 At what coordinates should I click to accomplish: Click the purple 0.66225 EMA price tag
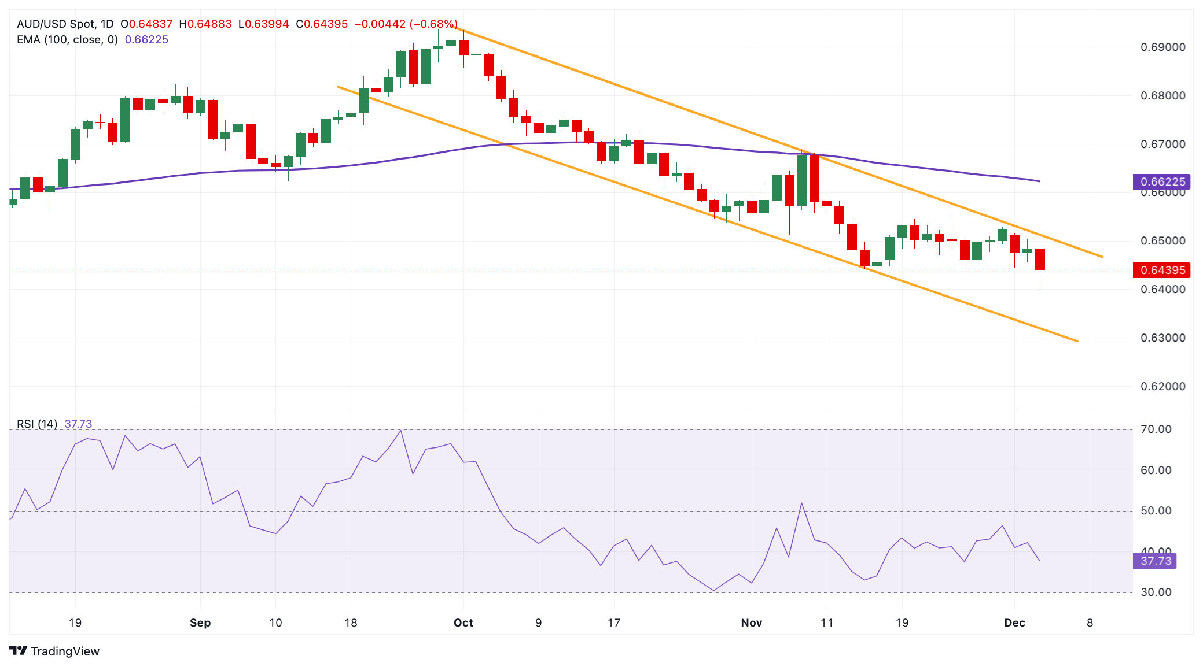(x=1162, y=181)
